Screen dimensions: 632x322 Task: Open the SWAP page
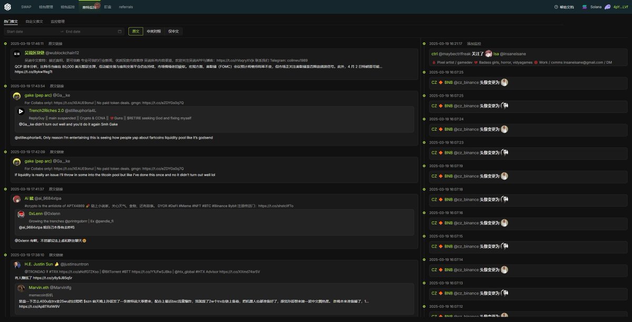click(x=26, y=7)
